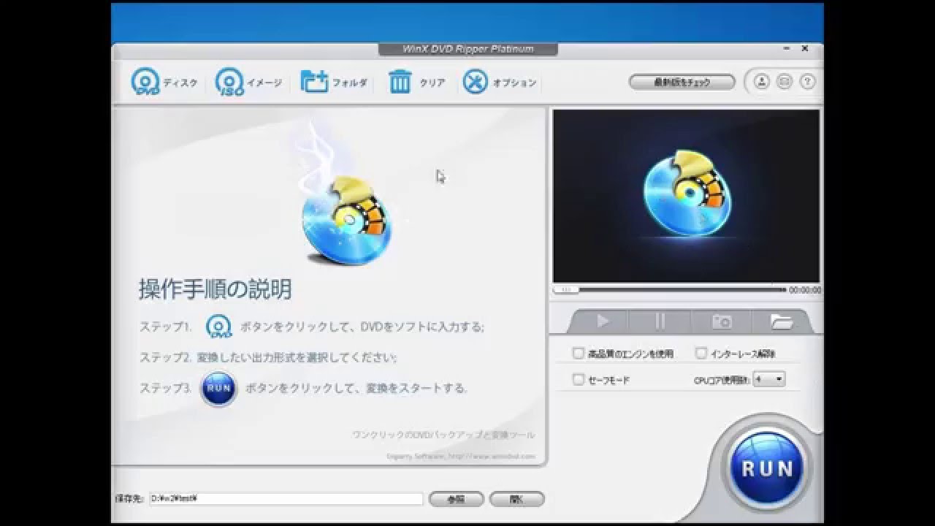This screenshot has width=935, height=526.
Task: Close the WinX DVD Ripper window
Action: (x=805, y=49)
